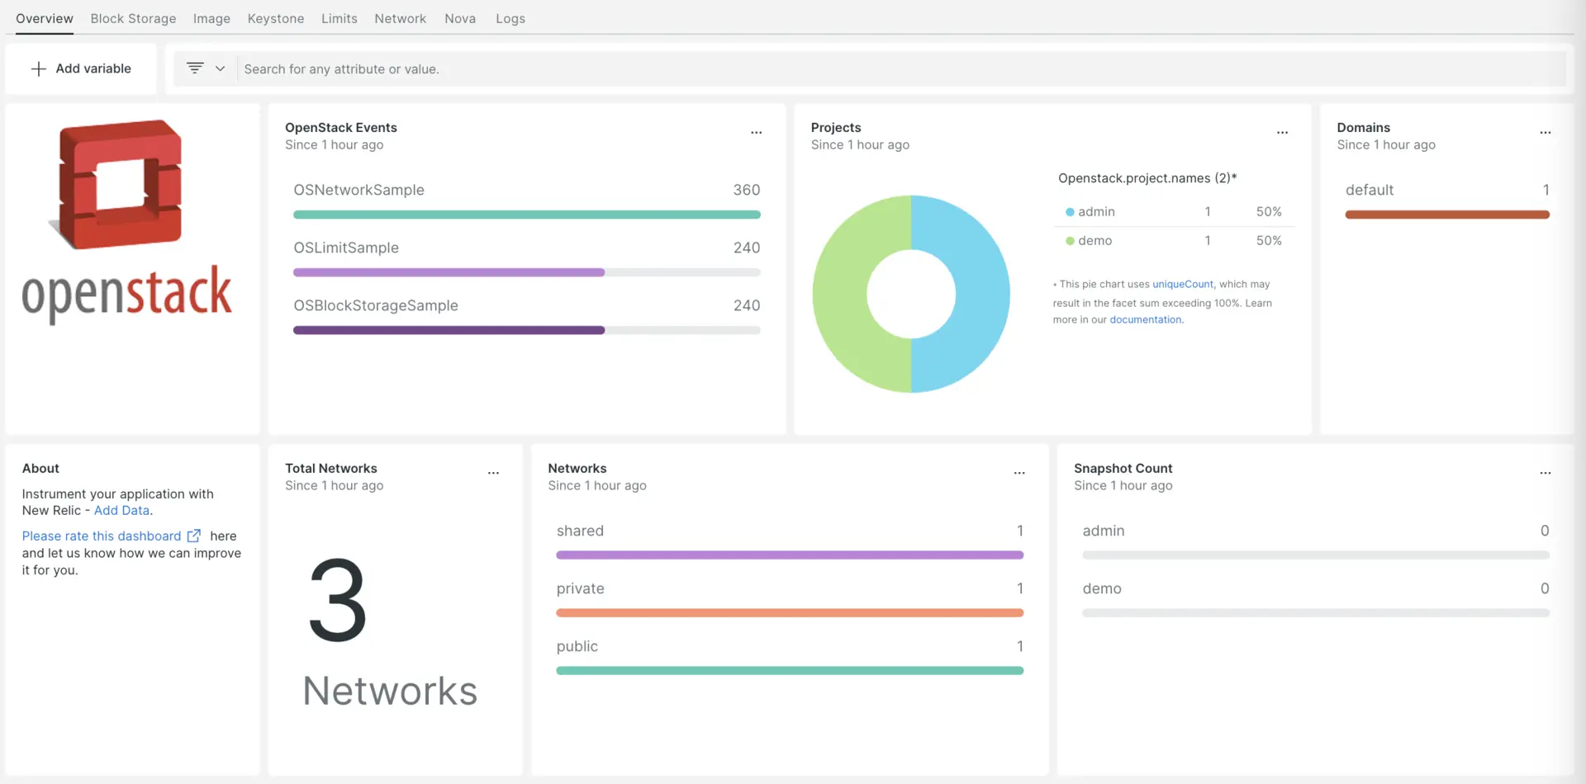Switch to the Block Storage tab
This screenshot has height=784, width=1586.
point(133,18)
